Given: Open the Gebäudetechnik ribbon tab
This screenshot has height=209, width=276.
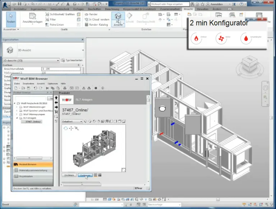Looking at the screenshot, I should point(60,9).
